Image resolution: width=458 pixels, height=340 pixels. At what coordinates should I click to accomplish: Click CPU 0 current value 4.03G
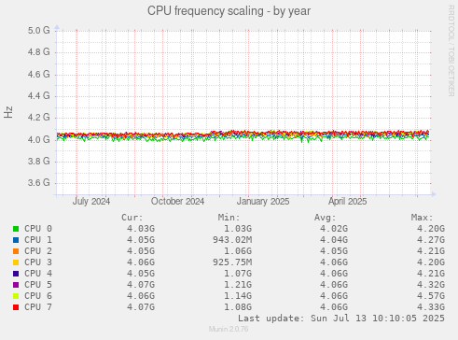click(x=141, y=229)
